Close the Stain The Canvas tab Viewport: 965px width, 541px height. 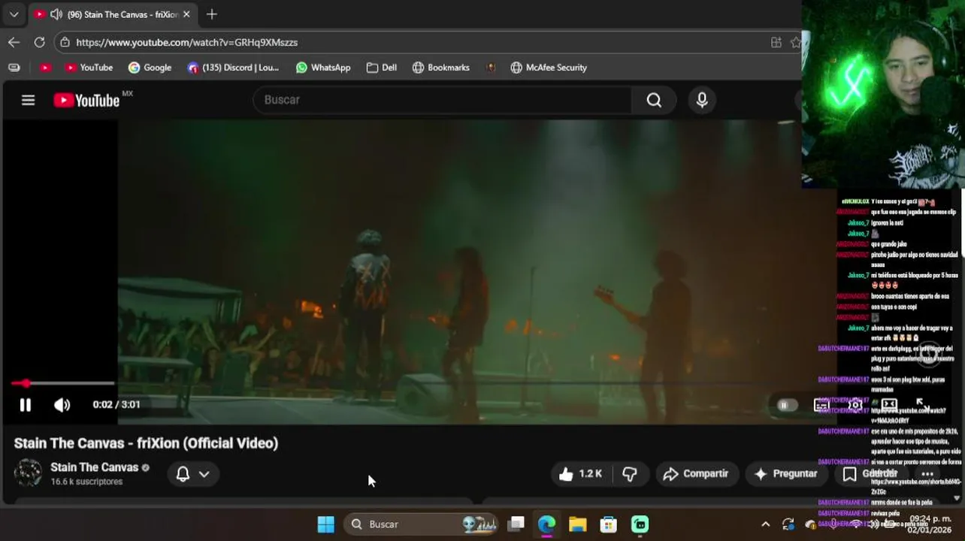coord(186,14)
